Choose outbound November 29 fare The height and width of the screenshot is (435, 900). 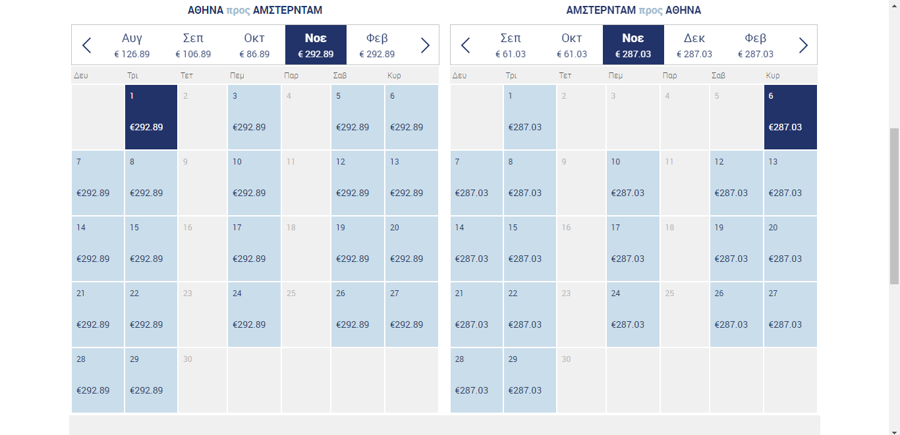click(151, 380)
